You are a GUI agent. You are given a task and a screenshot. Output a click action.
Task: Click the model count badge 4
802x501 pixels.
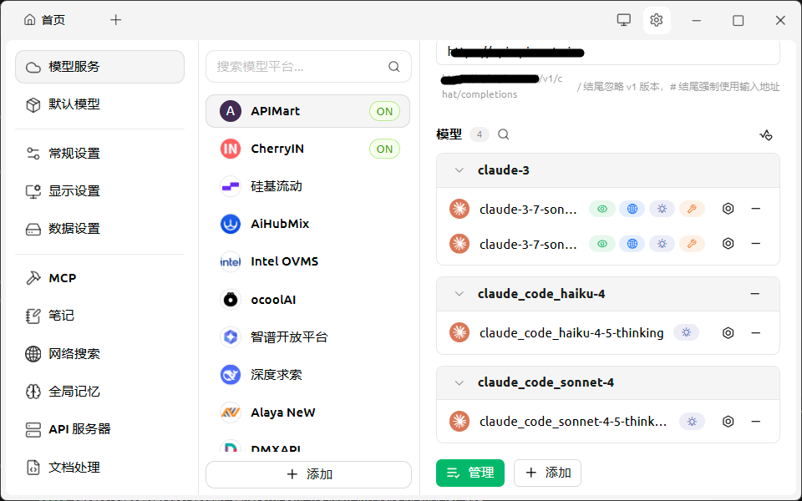(480, 134)
